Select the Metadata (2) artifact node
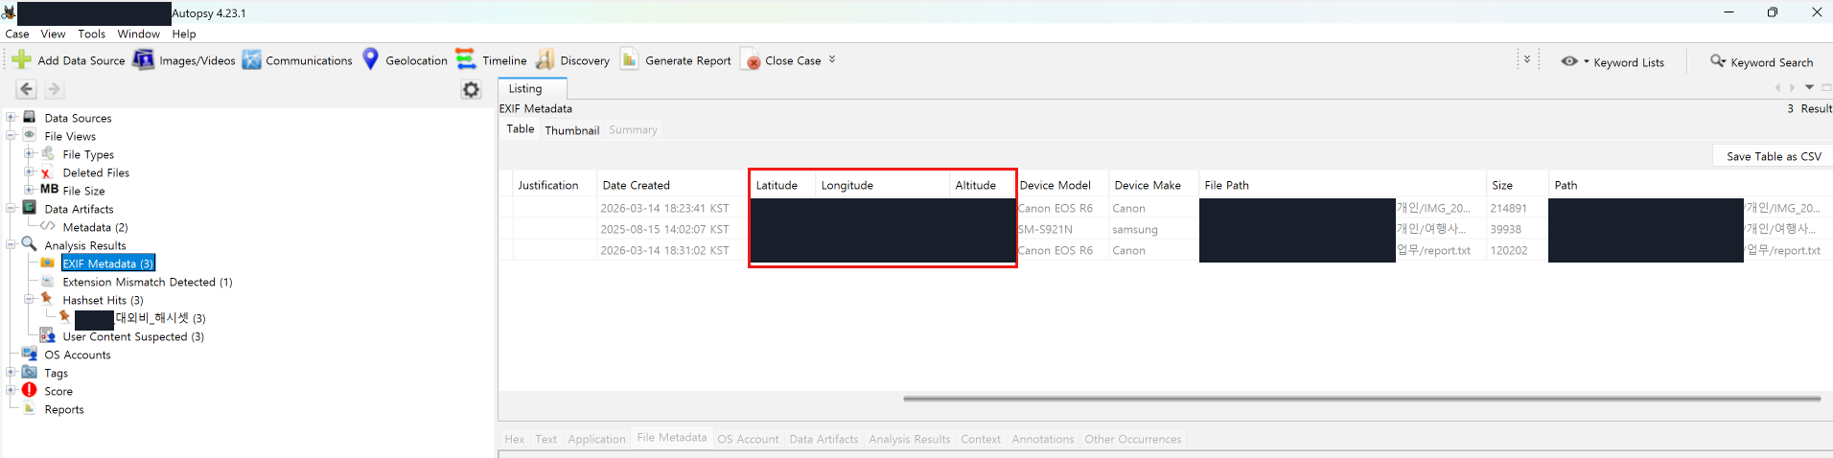The width and height of the screenshot is (1833, 458). point(95,227)
